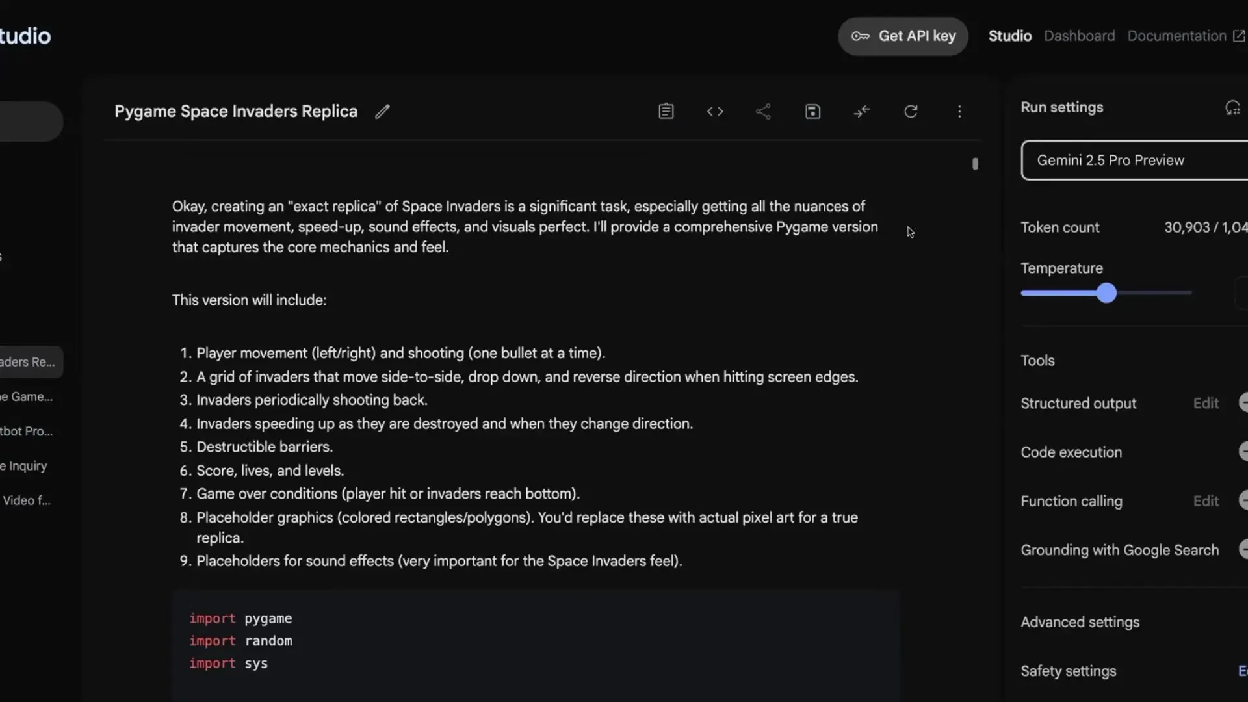
Task: Click the 'import sys' code line
Action: click(x=228, y=664)
